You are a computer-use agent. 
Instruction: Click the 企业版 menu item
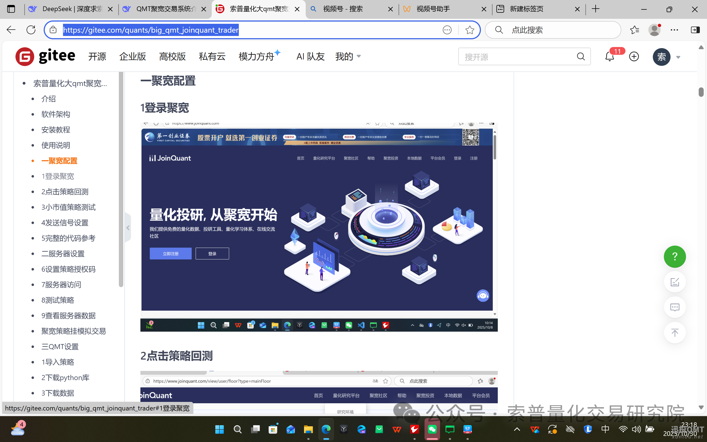[132, 56]
